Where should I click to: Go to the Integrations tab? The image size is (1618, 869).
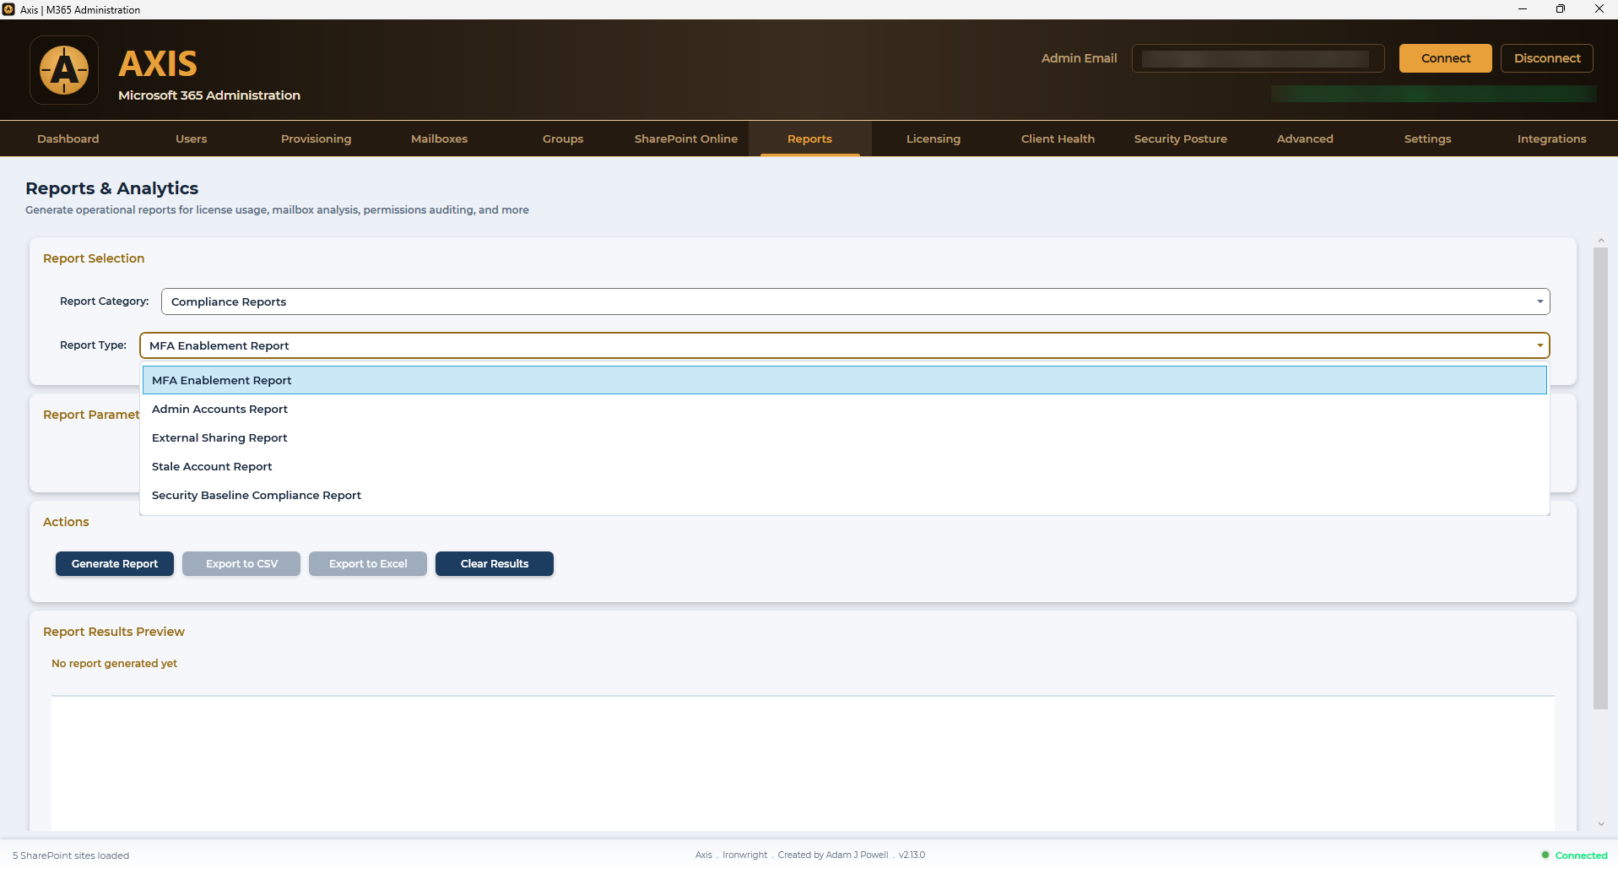(1551, 138)
